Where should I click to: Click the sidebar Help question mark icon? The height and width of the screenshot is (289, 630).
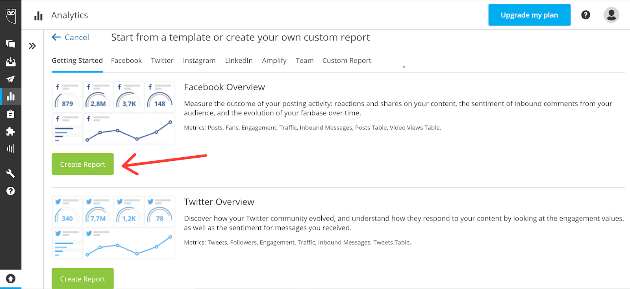click(x=11, y=191)
